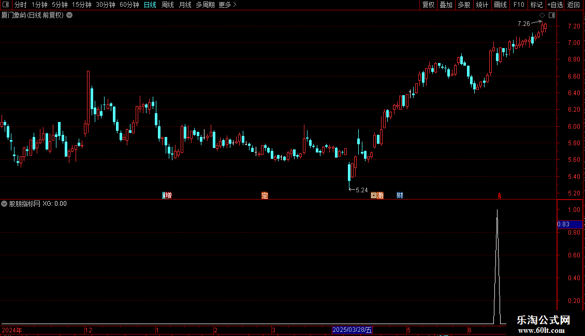Image resolution: width=585 pixels, height=336 pixels.
Task: Open the 统计 statistics tool
Action: [x=481, y=5]
